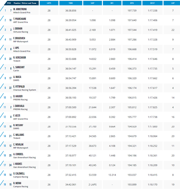This screenshot has width=180, height=189.
Task: Click Iwasa's gap value 15.891
Action: click(92, 78)
